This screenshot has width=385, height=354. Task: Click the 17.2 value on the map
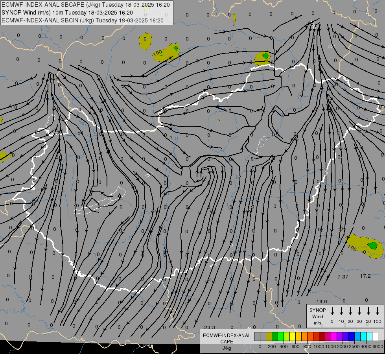[365, 276]
